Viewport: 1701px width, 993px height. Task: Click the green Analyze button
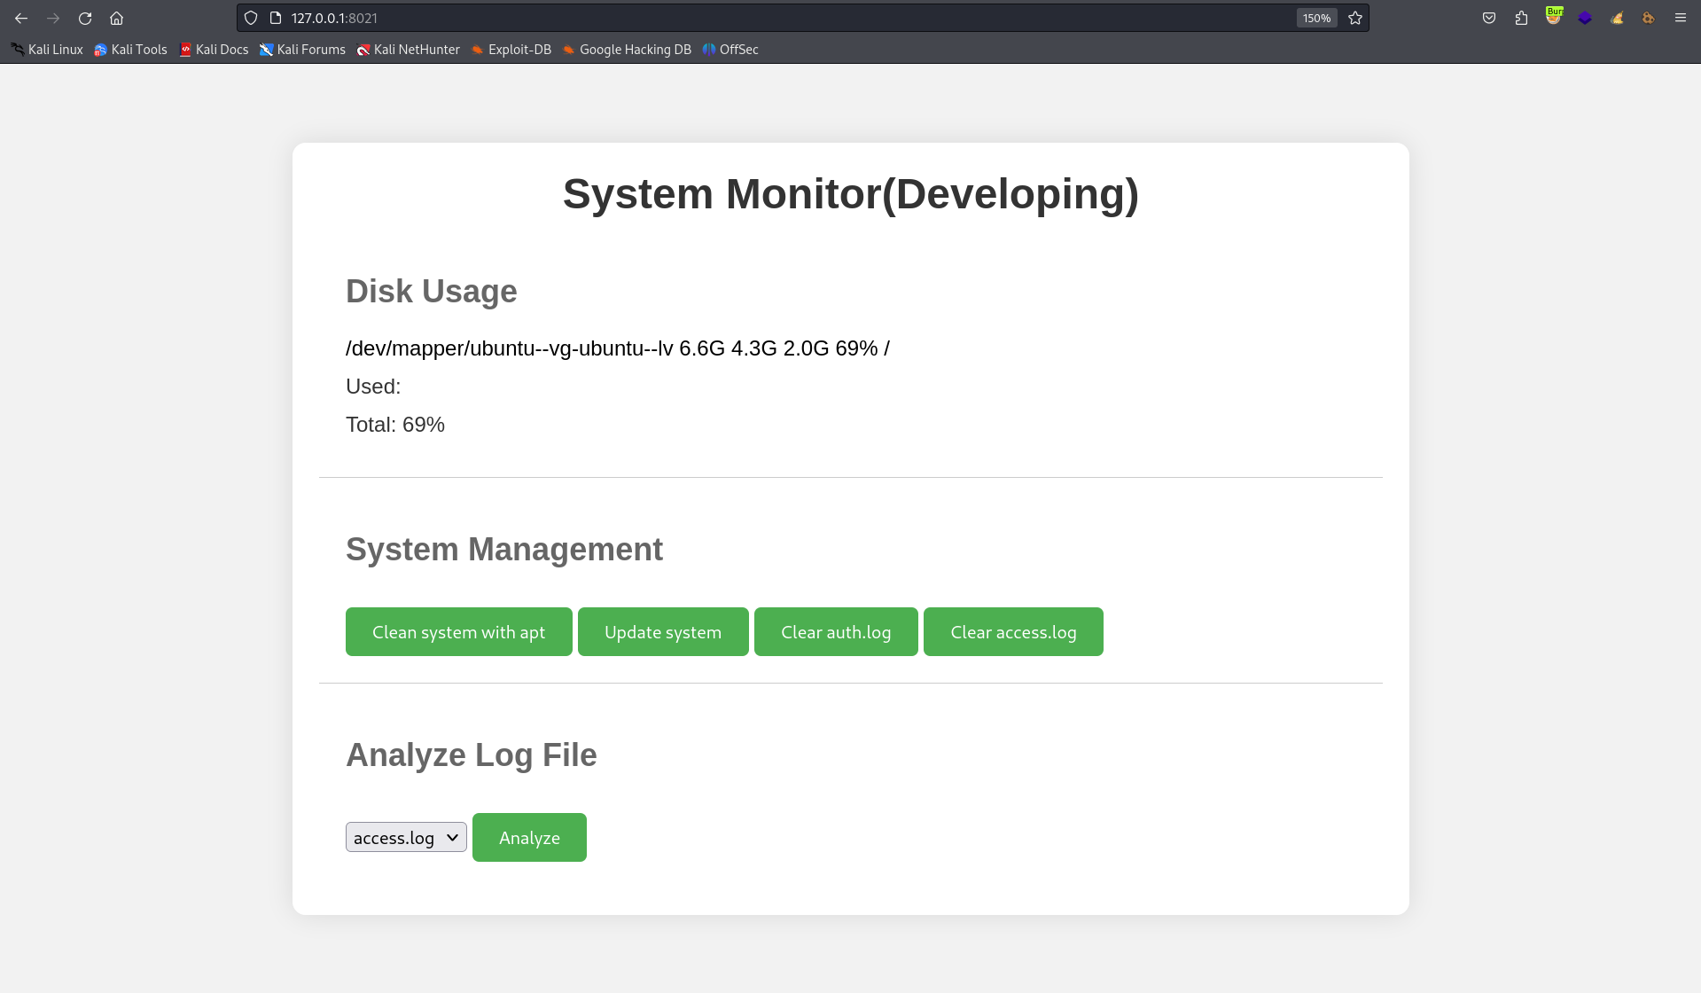click(x=529, y=838)
